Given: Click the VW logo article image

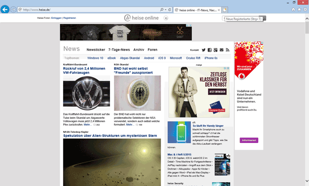Looking at the screenshot, I should coord(86,93).
